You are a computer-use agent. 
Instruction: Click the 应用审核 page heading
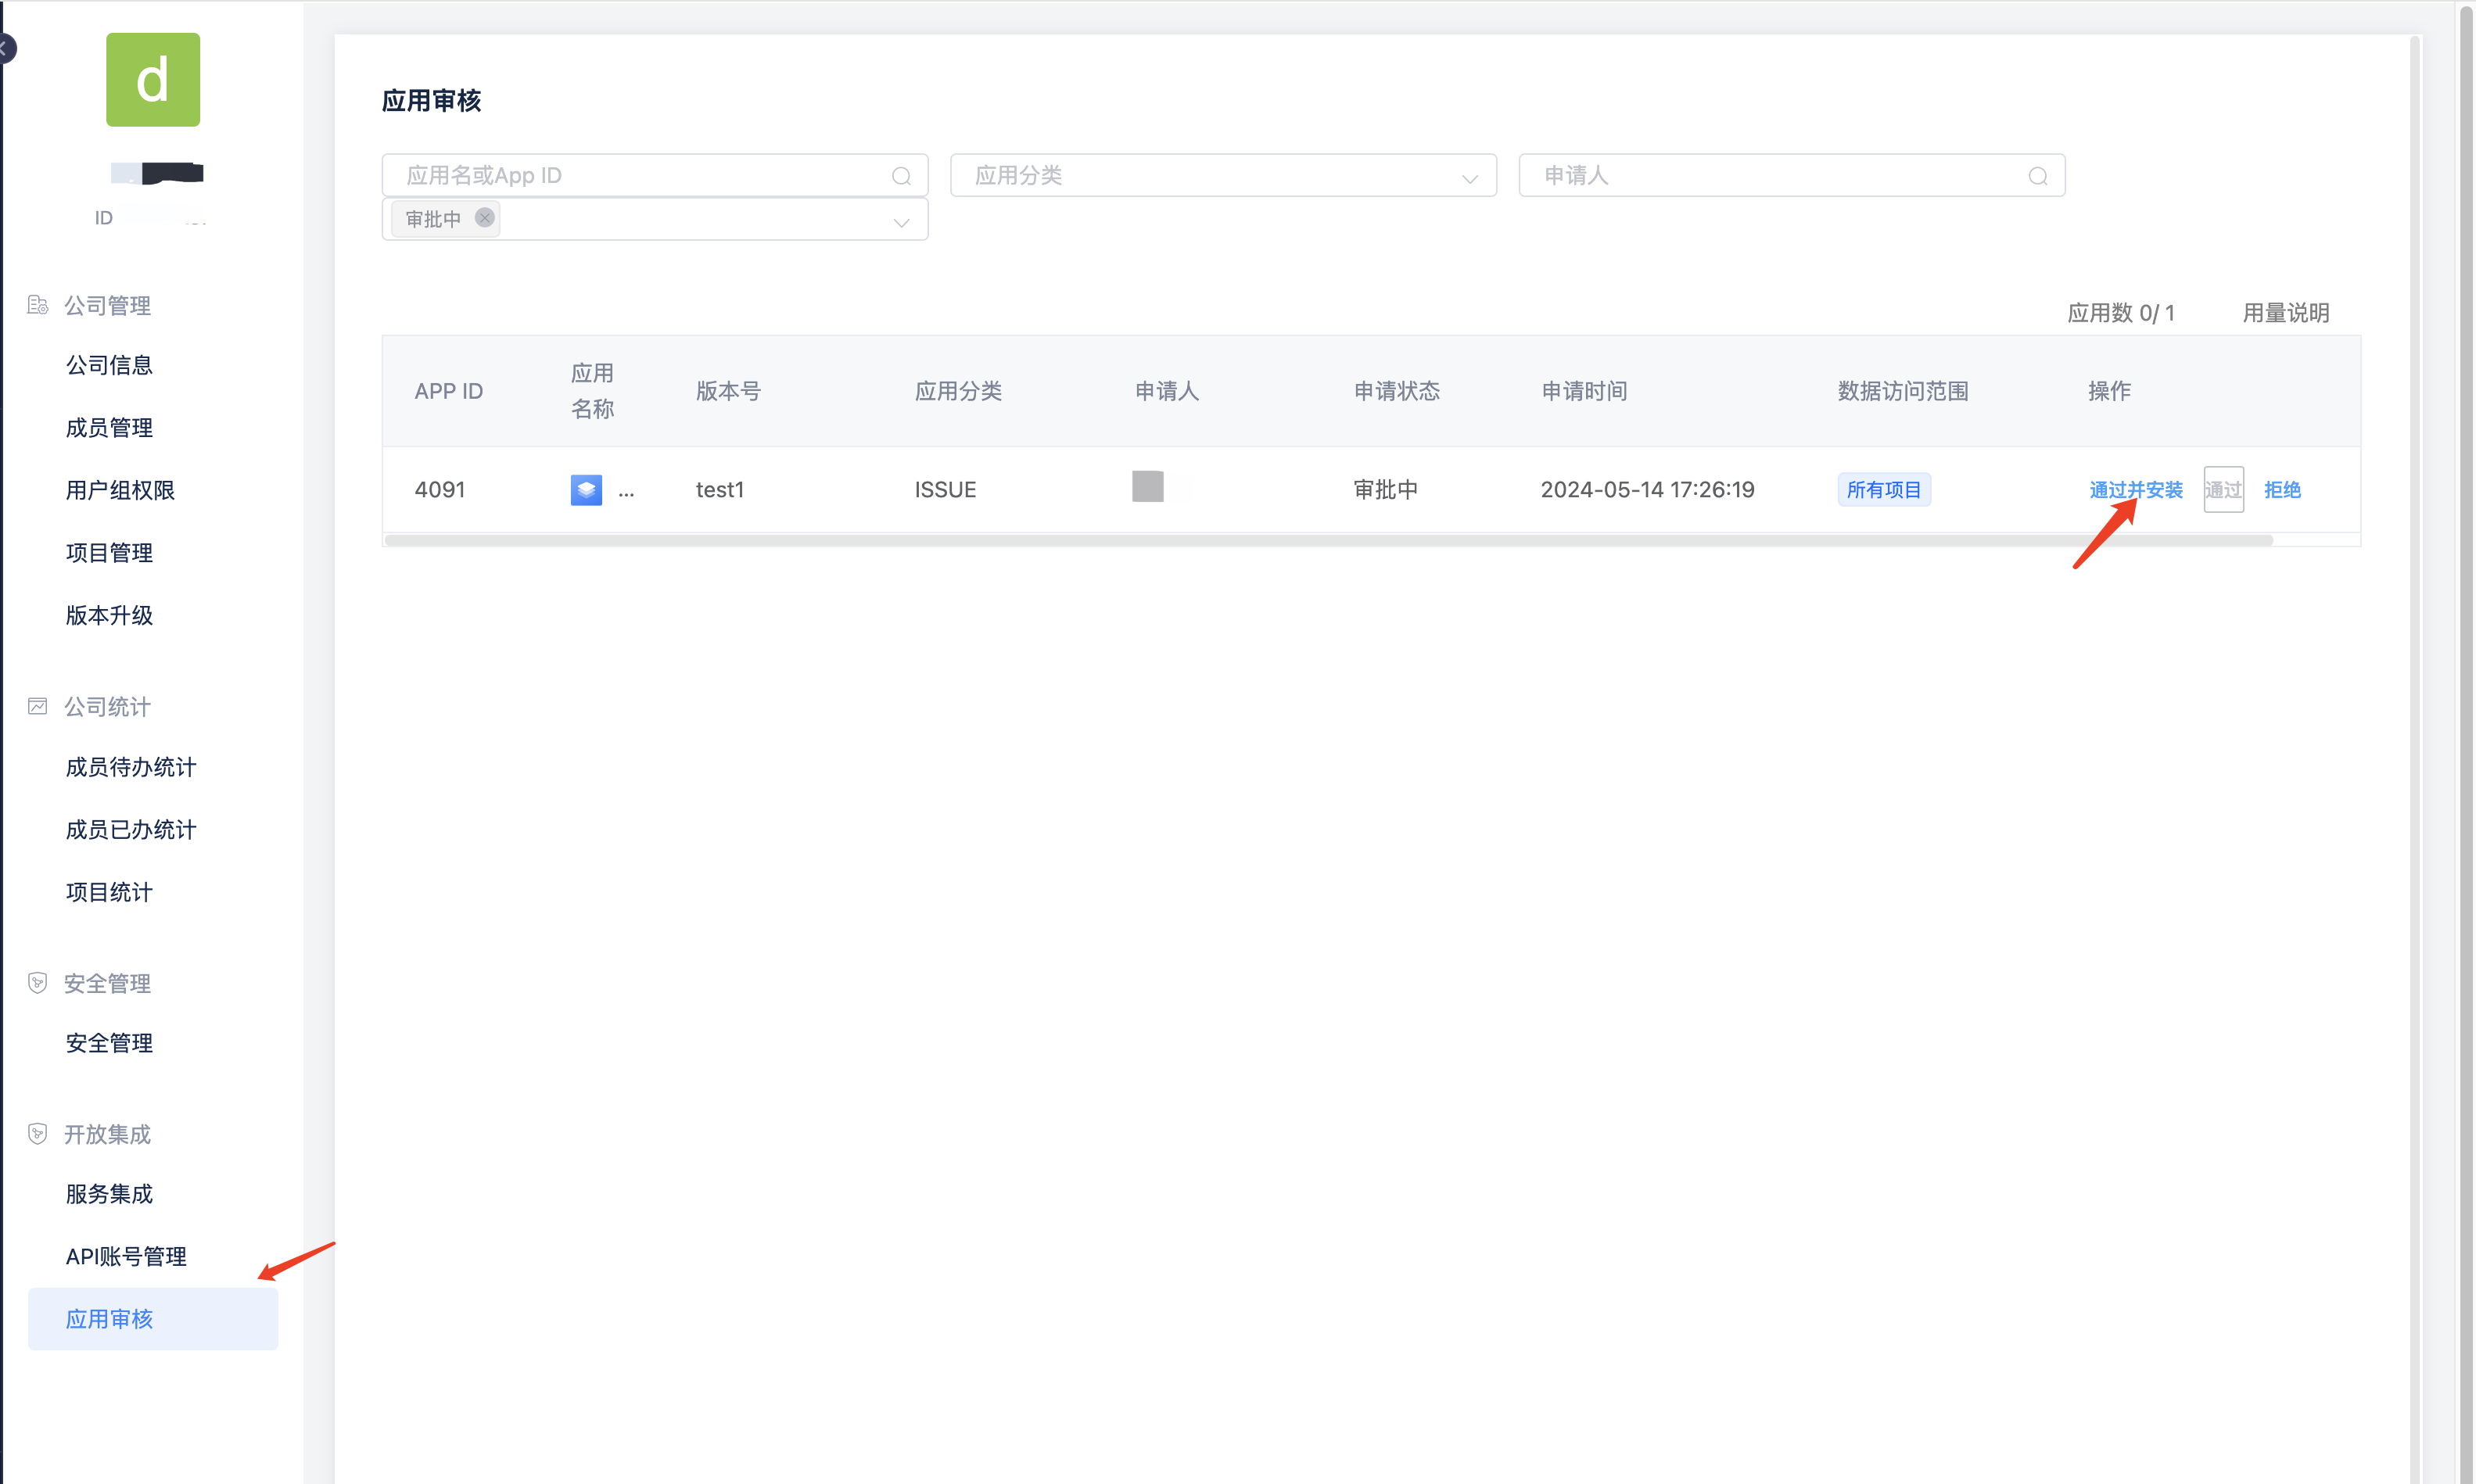(431, 101)
